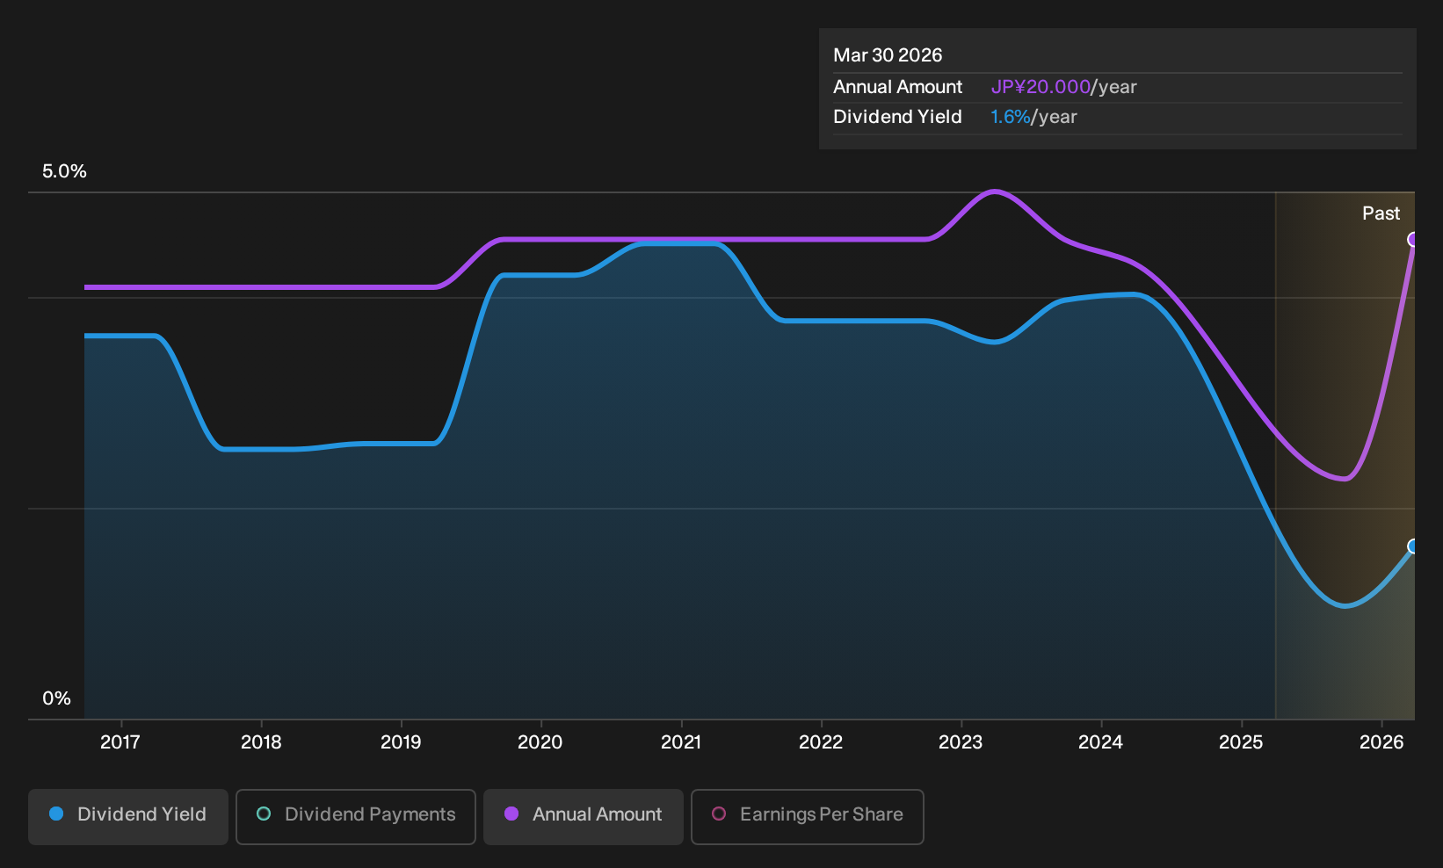Toggle the Dividend Yield series
This screenshot has width=1443, height=868.
pyautogui.click(x=128, y=816)
